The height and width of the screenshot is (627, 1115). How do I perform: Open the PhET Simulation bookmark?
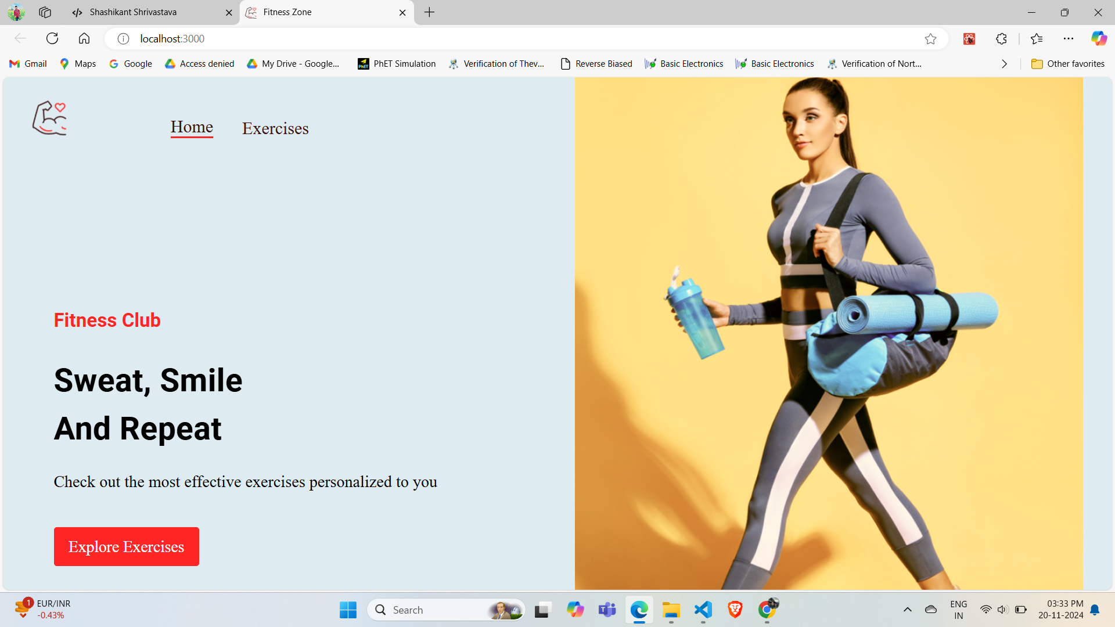397,64
